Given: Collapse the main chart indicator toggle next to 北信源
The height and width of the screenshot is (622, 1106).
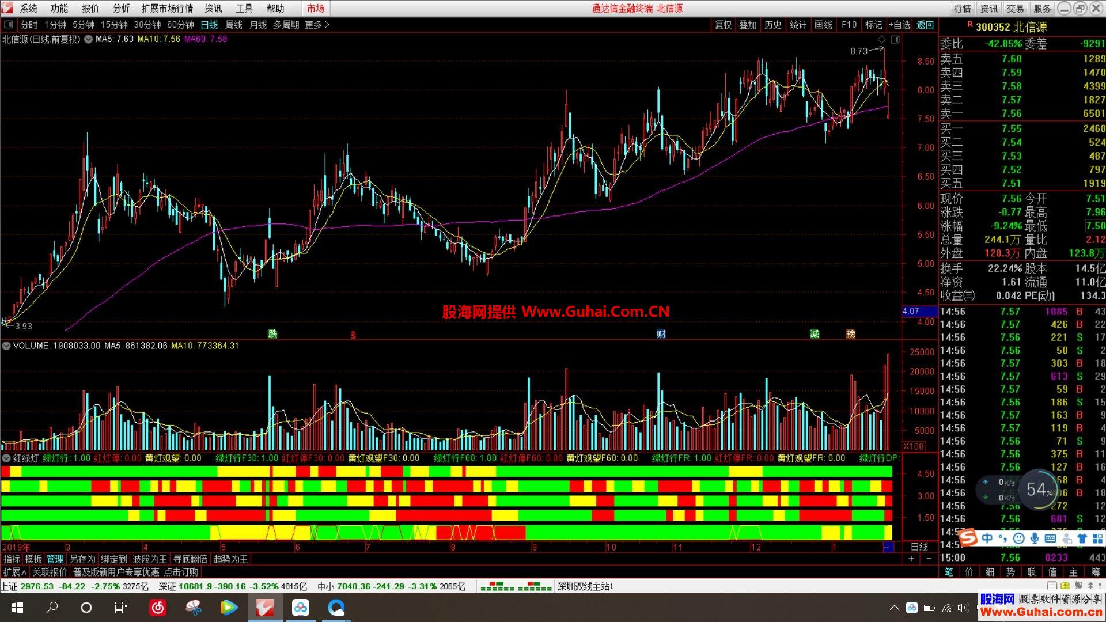Looking at the screenshot, I should [88, 39].
